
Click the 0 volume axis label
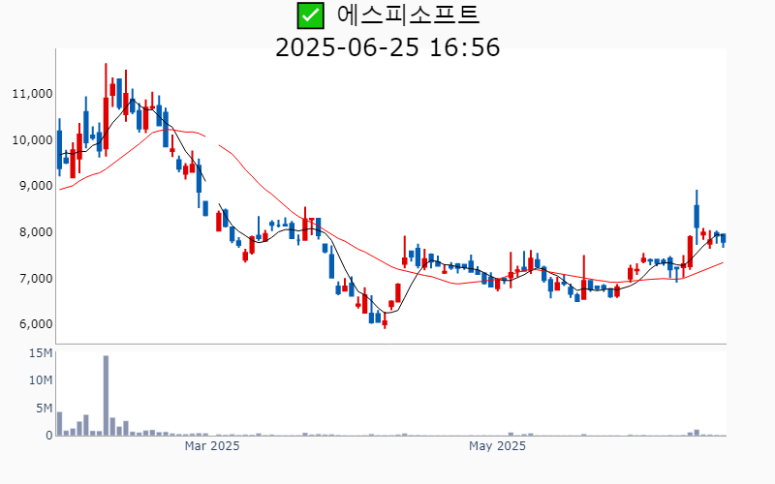[49, 436]
